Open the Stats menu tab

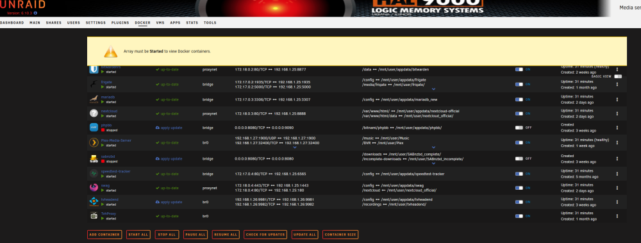[192, 22]
